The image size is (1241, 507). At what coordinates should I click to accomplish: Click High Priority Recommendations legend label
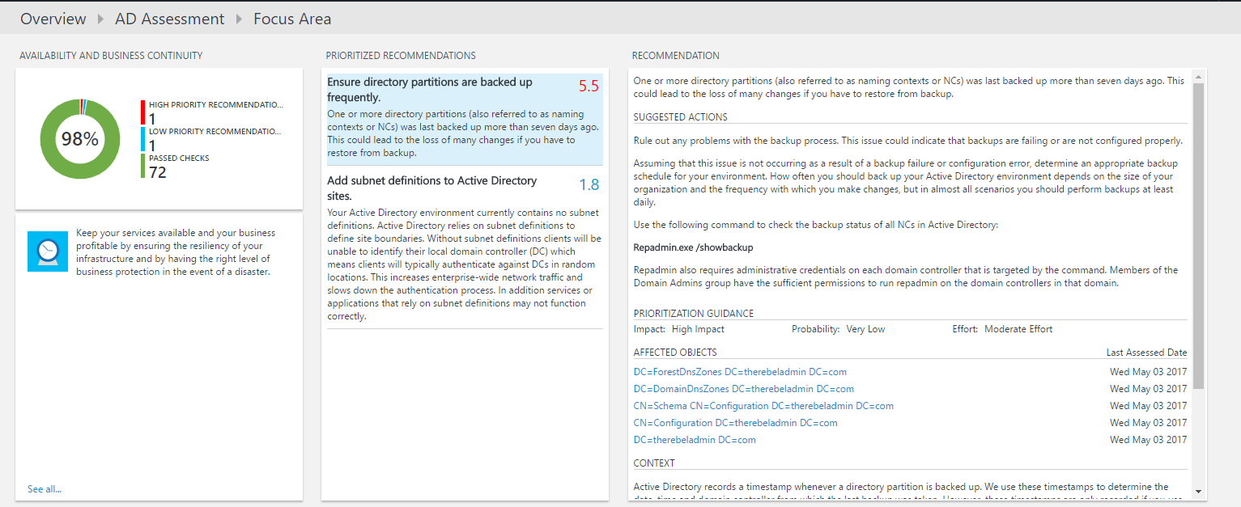coord(216,104)
